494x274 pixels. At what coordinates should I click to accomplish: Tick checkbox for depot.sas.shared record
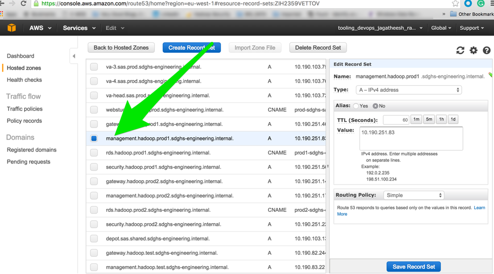pos(94,238)
